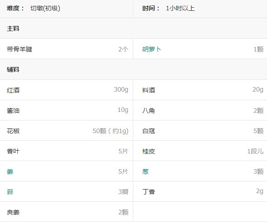Click the 300g quantity for 红酒
This screenshot has width=267, height=222.
(x=121, y=89)
